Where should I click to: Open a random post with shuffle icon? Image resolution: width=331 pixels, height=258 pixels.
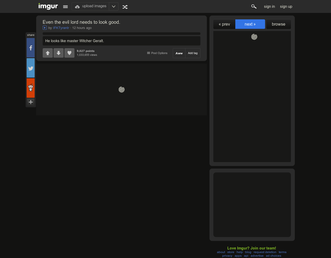(x=125, y=7)
